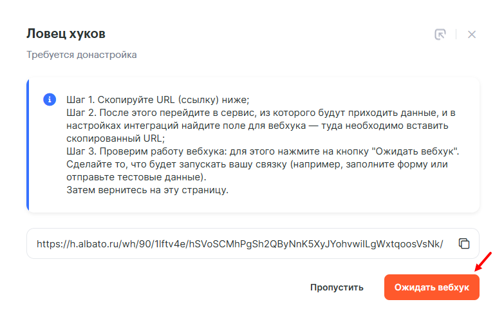504x322 pixels.
Task: Click the divider between collapse and close icons
Action: (x=456, y=34)
